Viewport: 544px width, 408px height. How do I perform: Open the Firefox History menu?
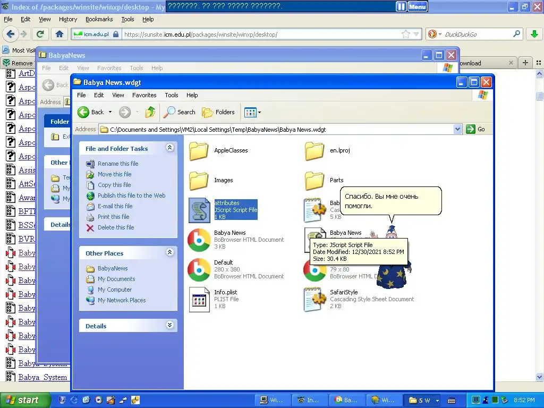tap(67, 19)
